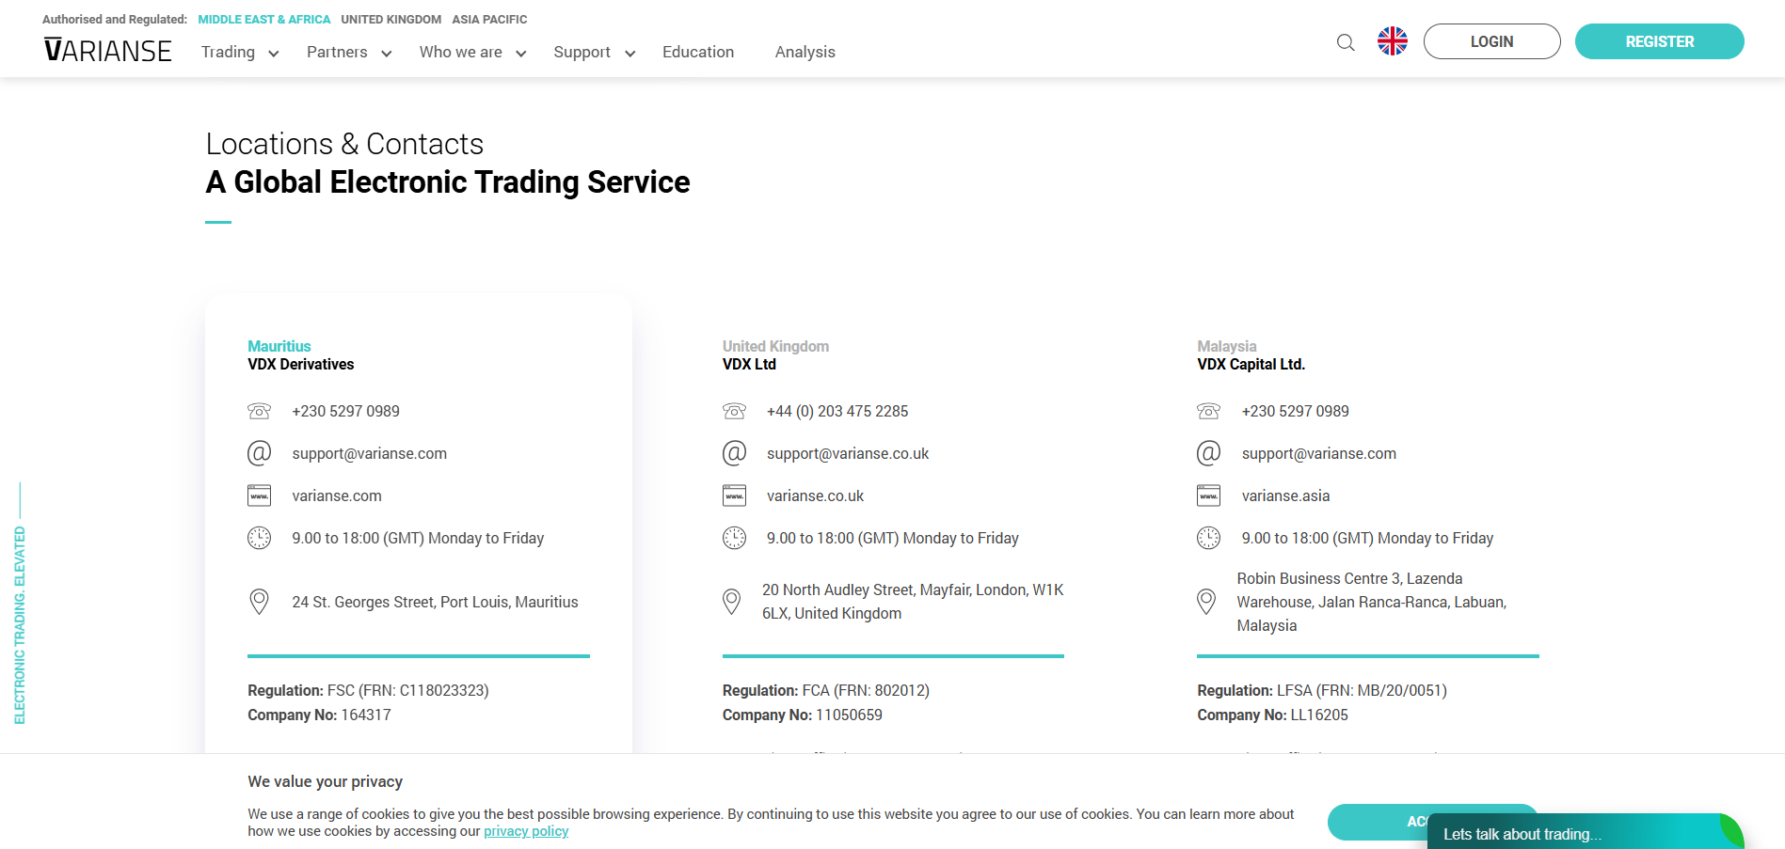Click Company No: 164317 text

pyautogui.click(x=319, y=715)
